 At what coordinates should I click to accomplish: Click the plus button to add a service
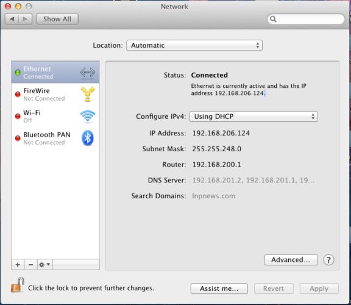point(18,265)
